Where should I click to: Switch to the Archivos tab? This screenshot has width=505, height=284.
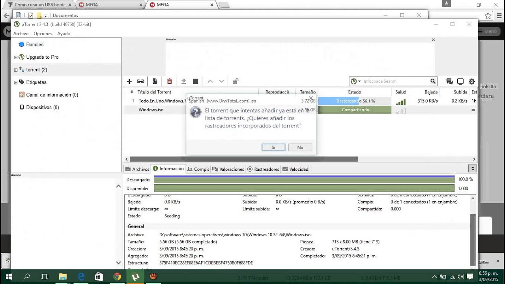pyautogui.click(x=137, y=169)
